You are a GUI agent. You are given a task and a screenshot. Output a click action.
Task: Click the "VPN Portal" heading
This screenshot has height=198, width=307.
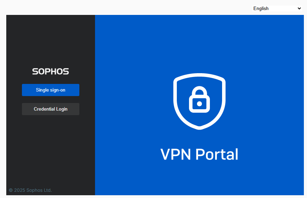(x=199, y=154)
